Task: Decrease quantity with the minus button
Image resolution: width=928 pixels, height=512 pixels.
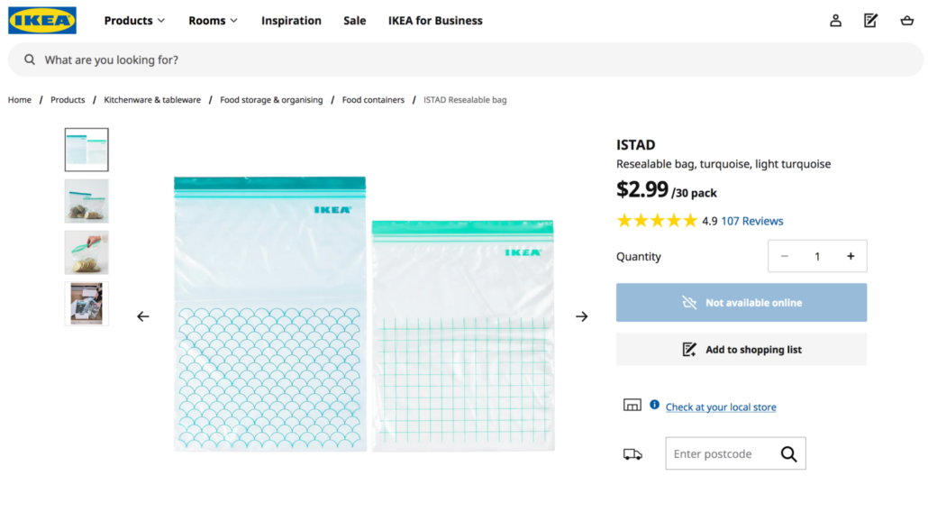Action: point(785,256)
